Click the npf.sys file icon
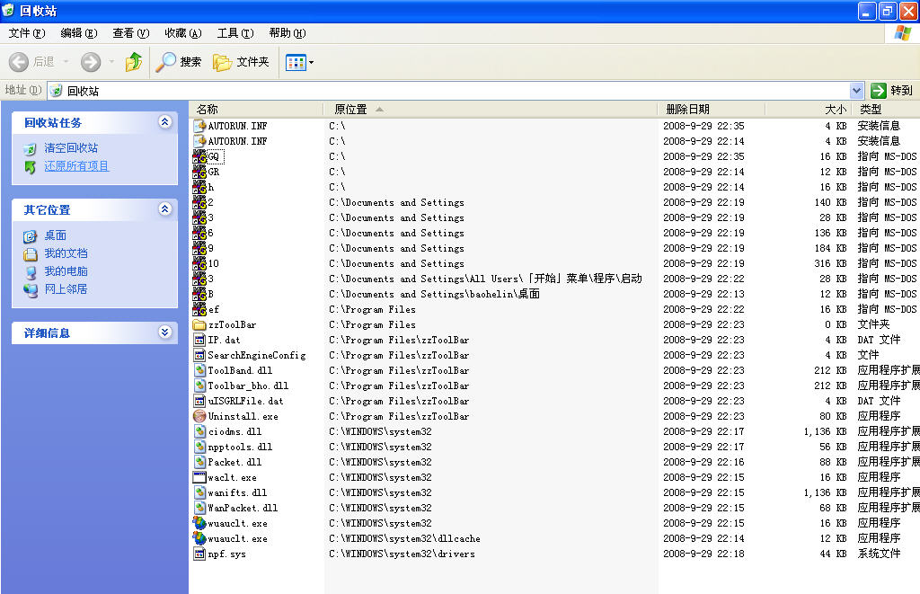This screenshot has height=594, width=920. 199,554
